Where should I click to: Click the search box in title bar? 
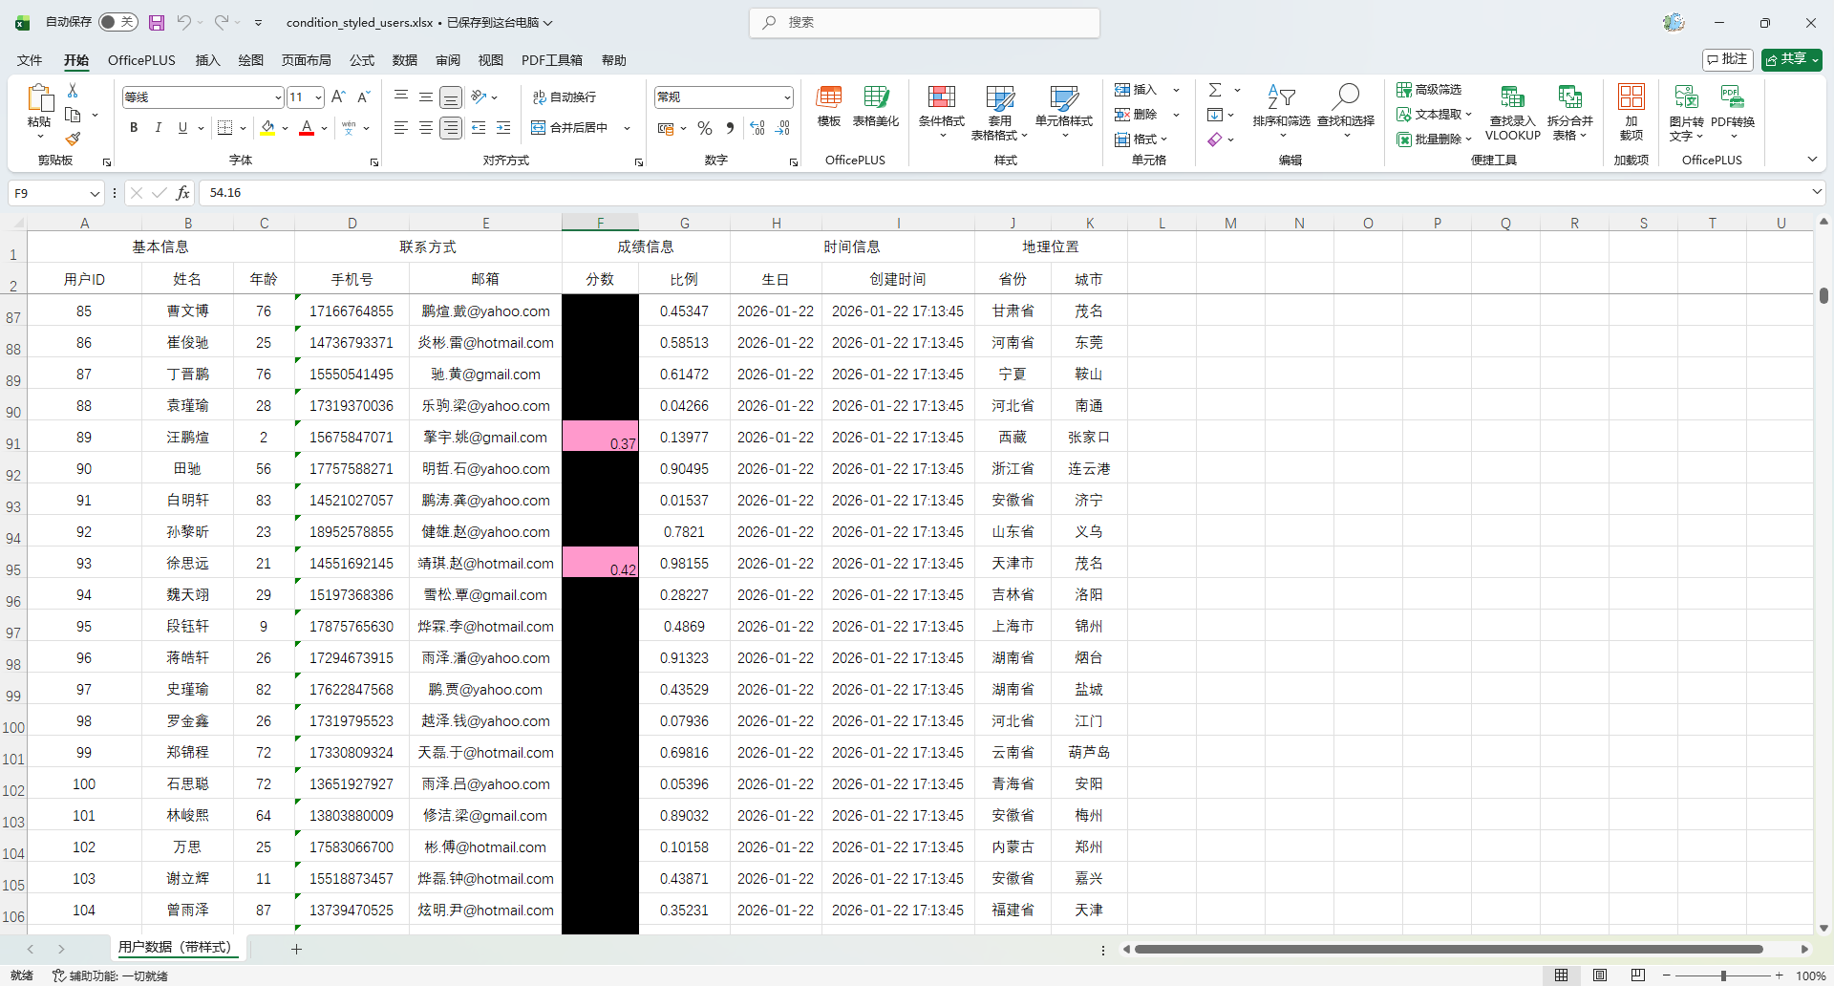(x=925, y=22)
